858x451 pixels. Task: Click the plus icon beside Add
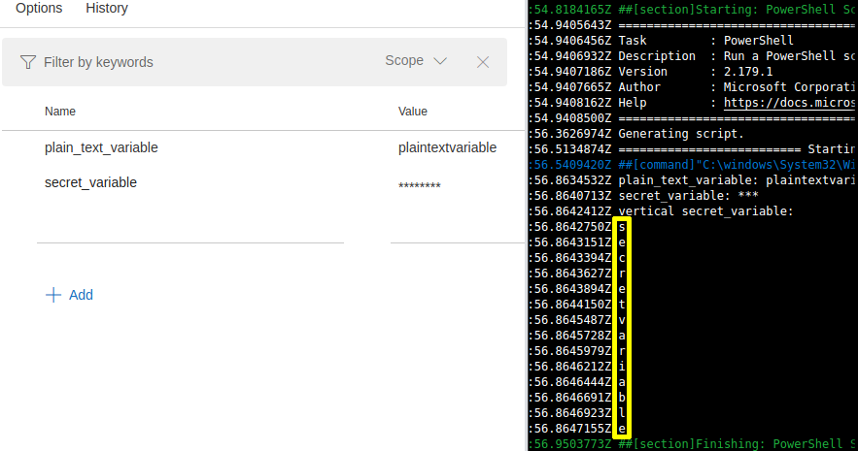click(x=53, y=295)
